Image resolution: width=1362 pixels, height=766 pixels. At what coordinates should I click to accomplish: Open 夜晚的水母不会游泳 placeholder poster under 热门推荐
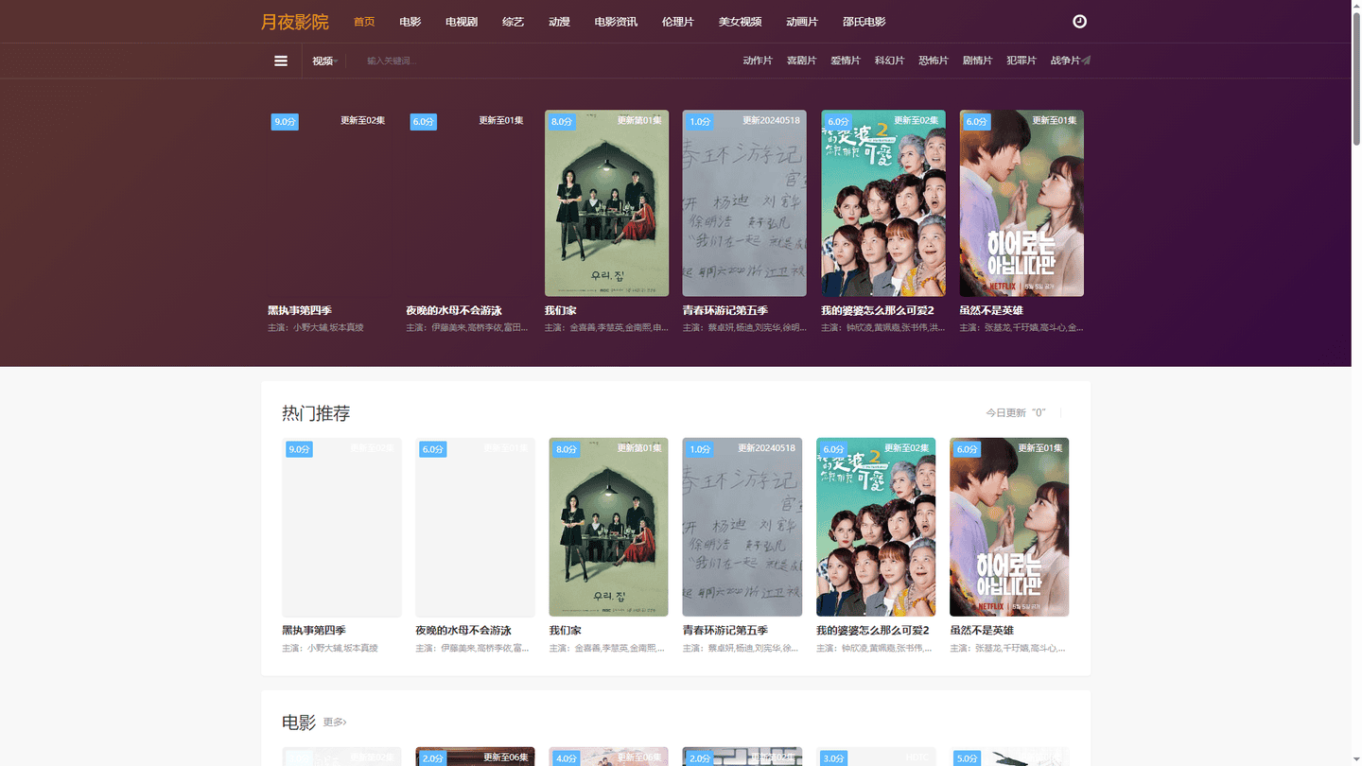(x=475, y=527)
